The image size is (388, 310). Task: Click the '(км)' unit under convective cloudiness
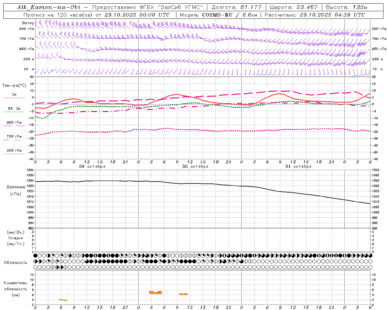16,295
